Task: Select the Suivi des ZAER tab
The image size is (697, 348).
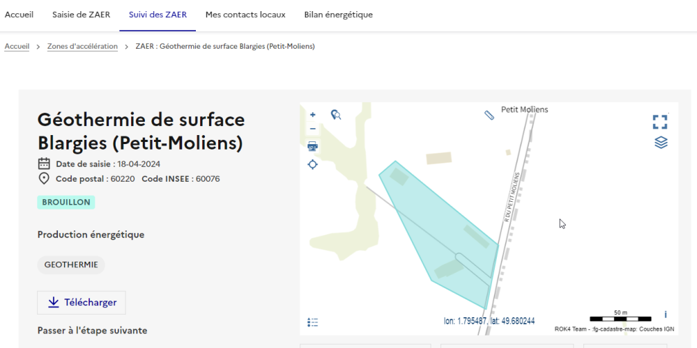Action: [x=158, y=15]
